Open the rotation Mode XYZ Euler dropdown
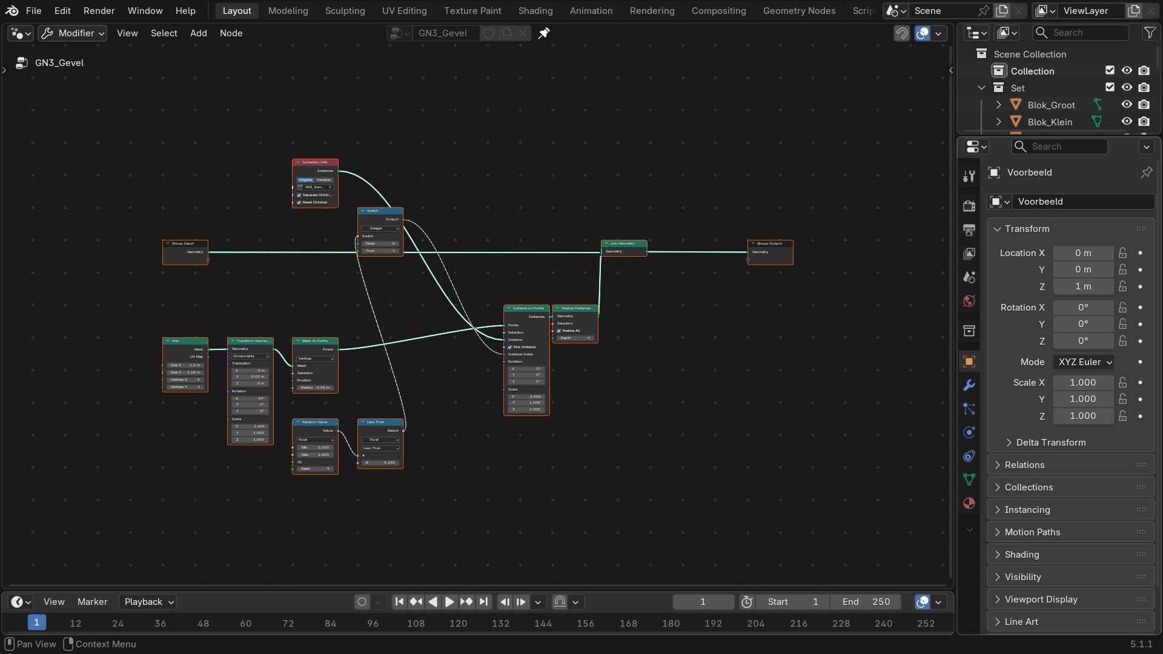This screenshot has height=654, width=1163. coord(1084,362)
